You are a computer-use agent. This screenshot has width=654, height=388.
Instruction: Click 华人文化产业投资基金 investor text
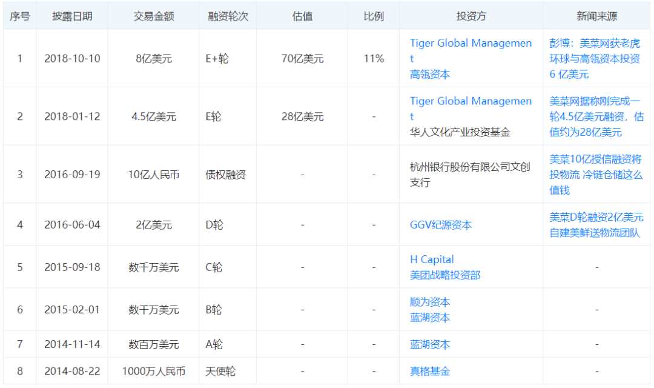[460, 132]
